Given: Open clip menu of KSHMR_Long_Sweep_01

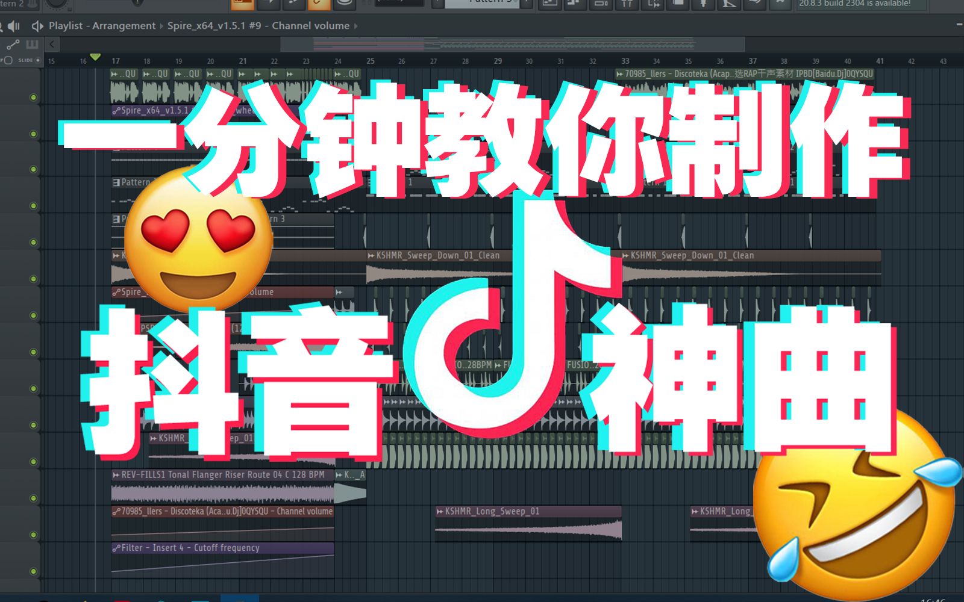Looking at the screenshot, I should click(x=440, y=511).
